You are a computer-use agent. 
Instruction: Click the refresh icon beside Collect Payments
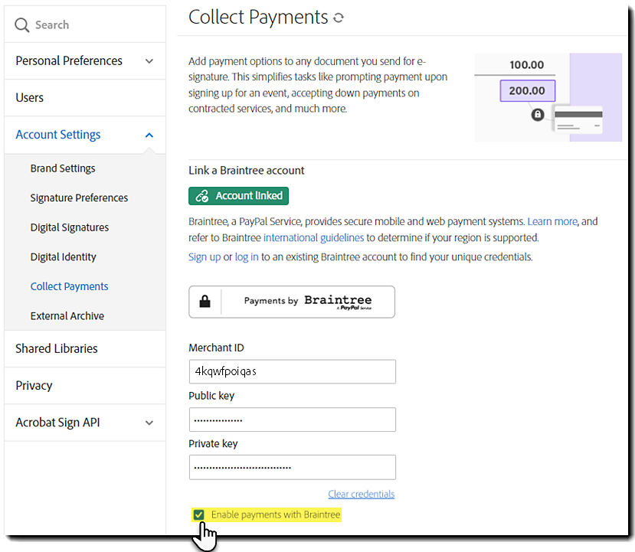(339, 18)
